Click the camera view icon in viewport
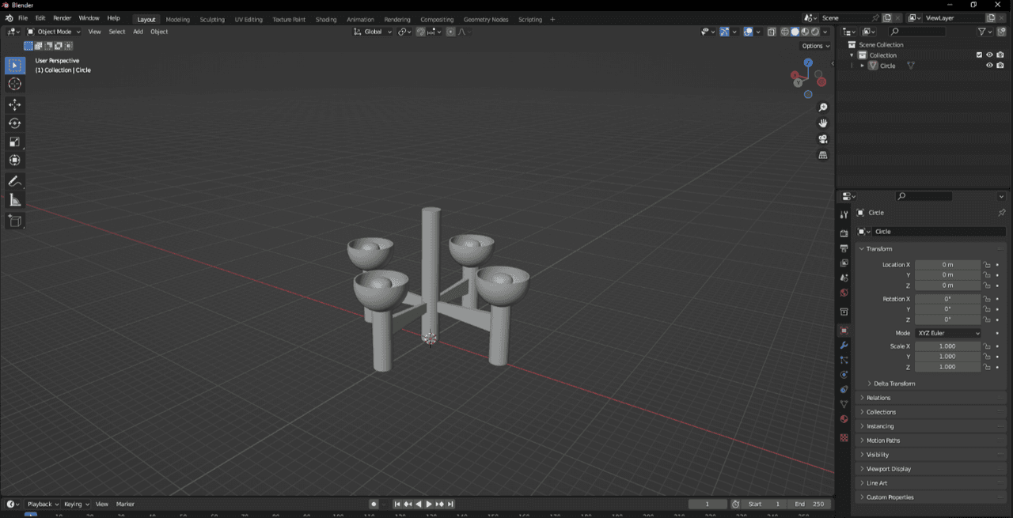 point(823,139)
